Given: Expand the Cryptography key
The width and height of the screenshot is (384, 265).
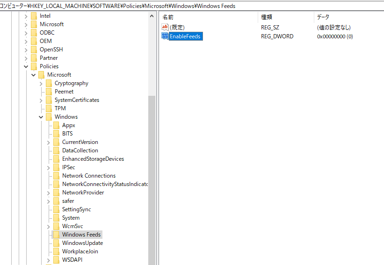Looking at the screenshot, I should [41, 84].
